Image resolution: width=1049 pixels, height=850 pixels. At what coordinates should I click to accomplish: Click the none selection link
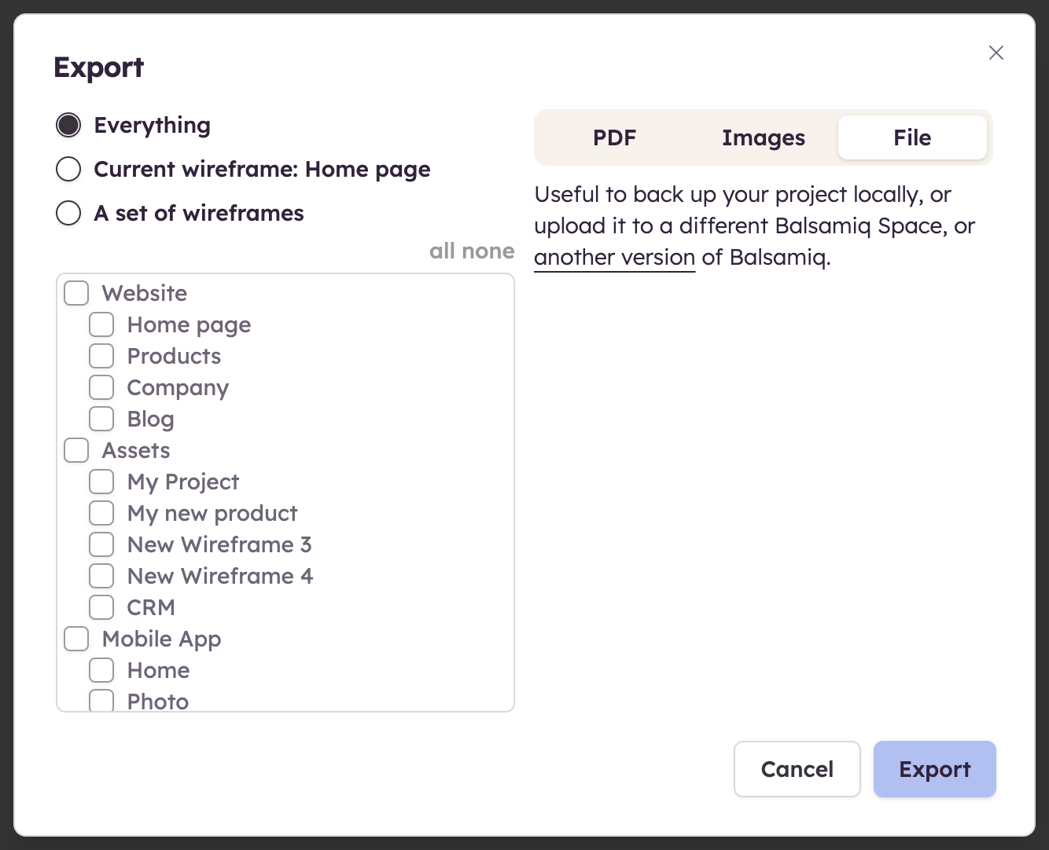pos(488,251)
